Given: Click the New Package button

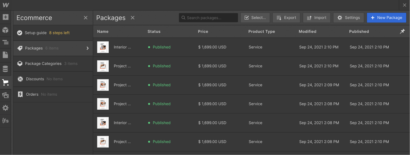Looking at the screenshot, I should tap(386, 18).
